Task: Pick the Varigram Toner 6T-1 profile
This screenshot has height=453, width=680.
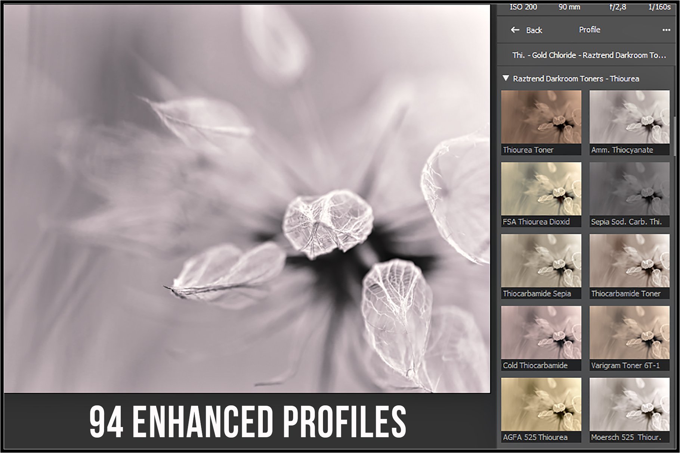Action: [x=630, y=338]
